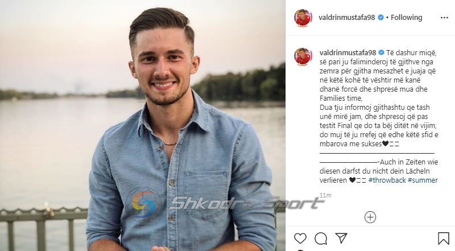455x251 pixels.
Task: Click the caption profile picture avatar
Action: pos(303,57)
